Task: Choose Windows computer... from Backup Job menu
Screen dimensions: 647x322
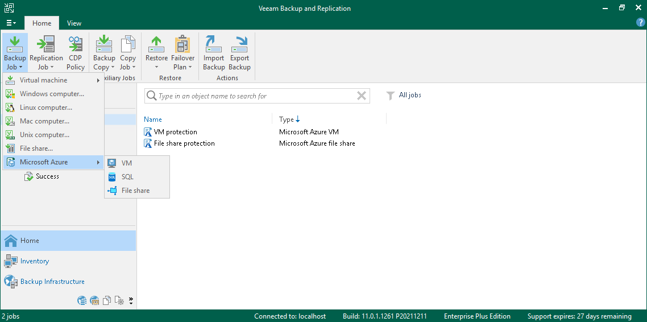Action: coord(53,94)
